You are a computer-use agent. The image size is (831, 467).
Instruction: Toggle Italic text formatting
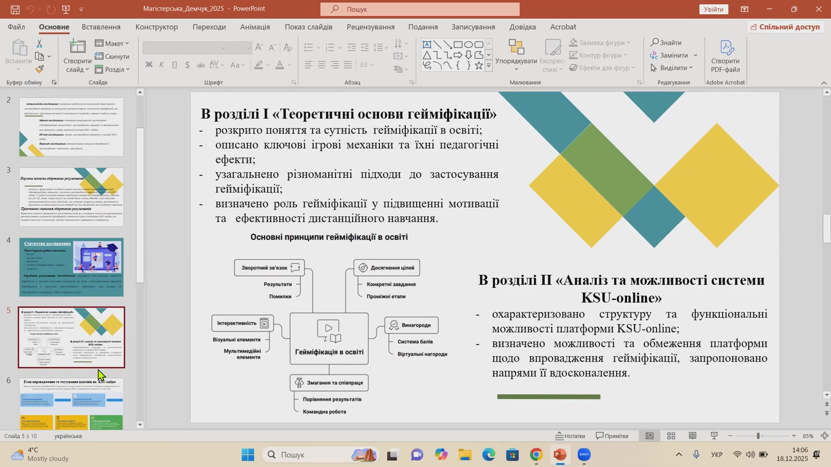tap(162, 65)
